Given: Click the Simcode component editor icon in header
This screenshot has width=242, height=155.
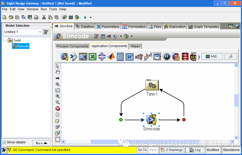Looking at the screenshot, I should click(96, 36).
